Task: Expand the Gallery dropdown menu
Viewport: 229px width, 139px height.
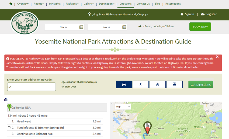Action: pos(89,4)
